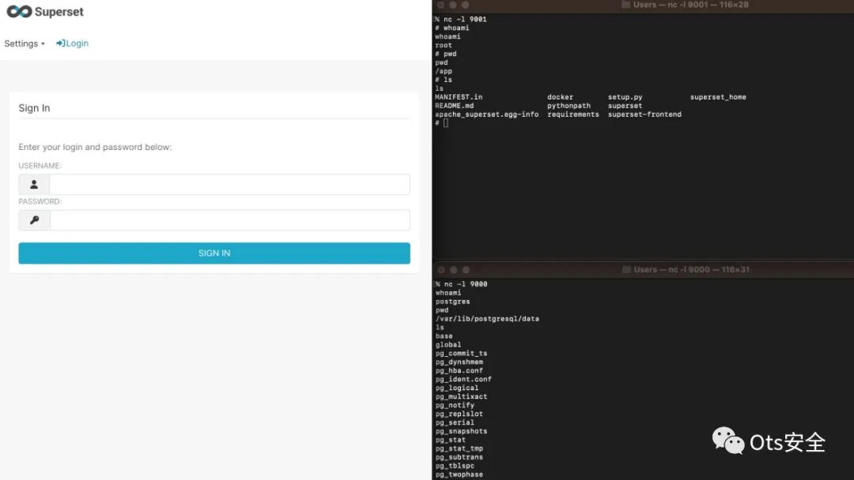Image resolution: width=854 pixels, height=480 pixels.
Task: Click 'nc -l 9000' command line
Action: (x=466, y=284)
